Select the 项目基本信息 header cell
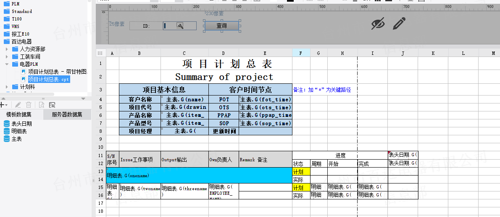This screenshot has height=217, width=500. 164,90
